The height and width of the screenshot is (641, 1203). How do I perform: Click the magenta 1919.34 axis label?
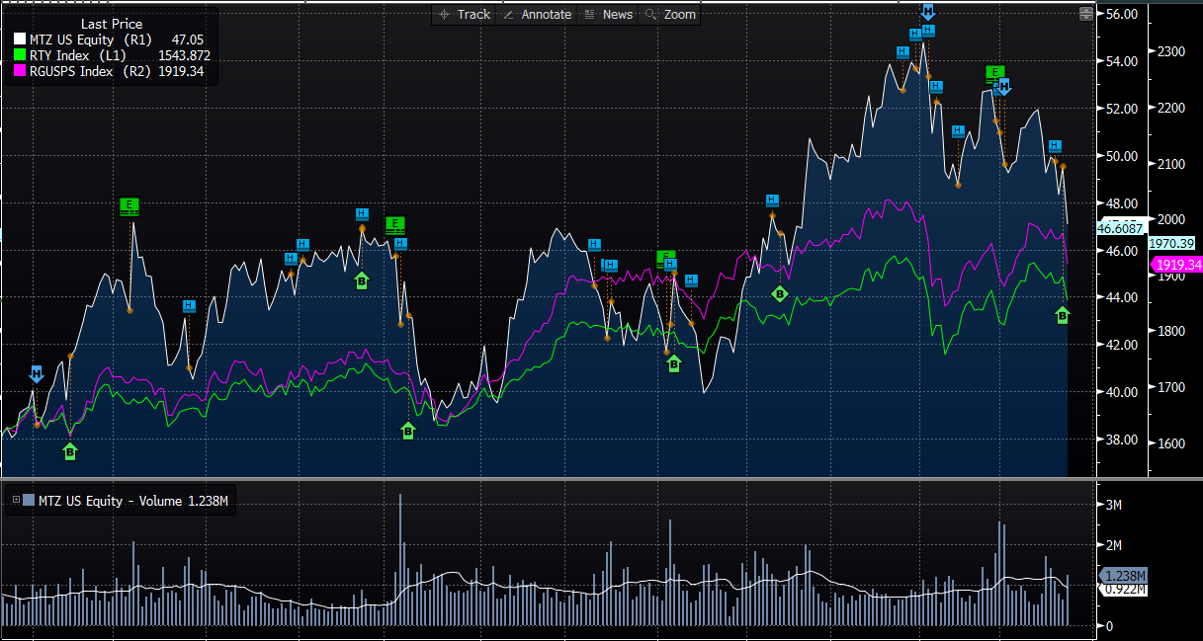pos(1178,265)
